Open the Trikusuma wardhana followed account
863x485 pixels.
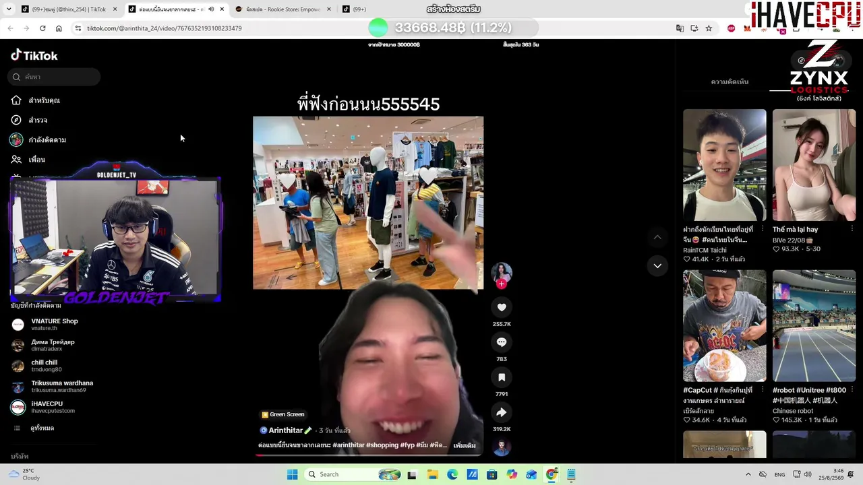pos(53,386)
